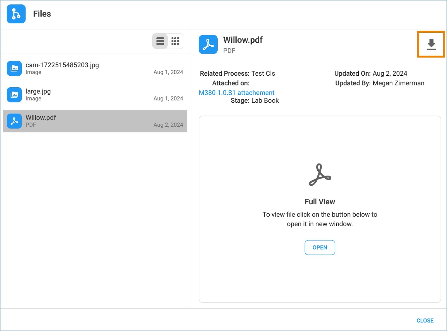This screenshot has height=331, width=447.
Task: Click the PDF type label under Willow.pdf title
Action: 229,51
